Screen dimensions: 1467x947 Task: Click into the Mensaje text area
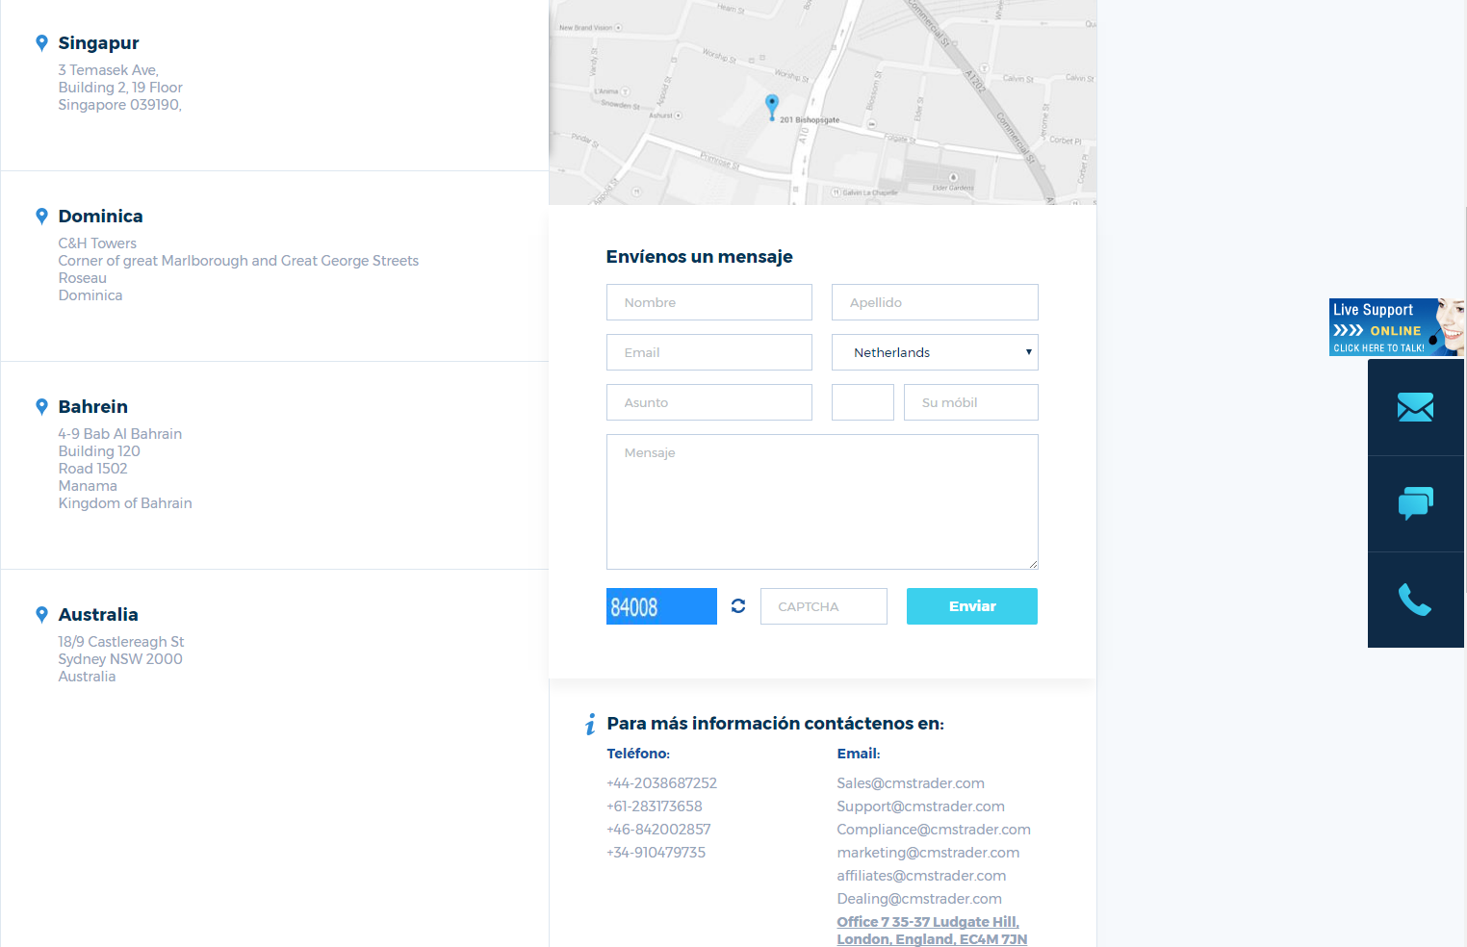click(x=822, y=501)
